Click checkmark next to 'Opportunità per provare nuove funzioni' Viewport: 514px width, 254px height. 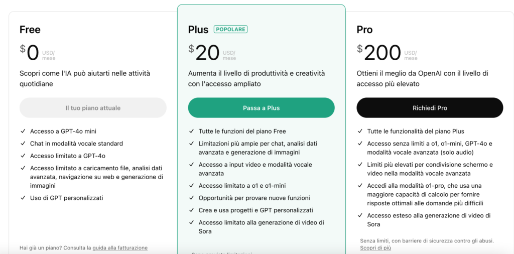pyautogui.click(x=192, y=198)
